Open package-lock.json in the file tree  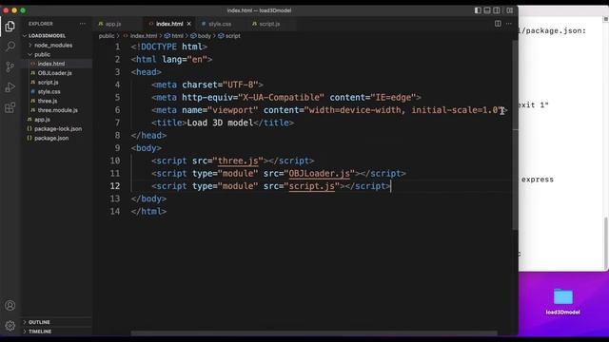tap(58, 129)
